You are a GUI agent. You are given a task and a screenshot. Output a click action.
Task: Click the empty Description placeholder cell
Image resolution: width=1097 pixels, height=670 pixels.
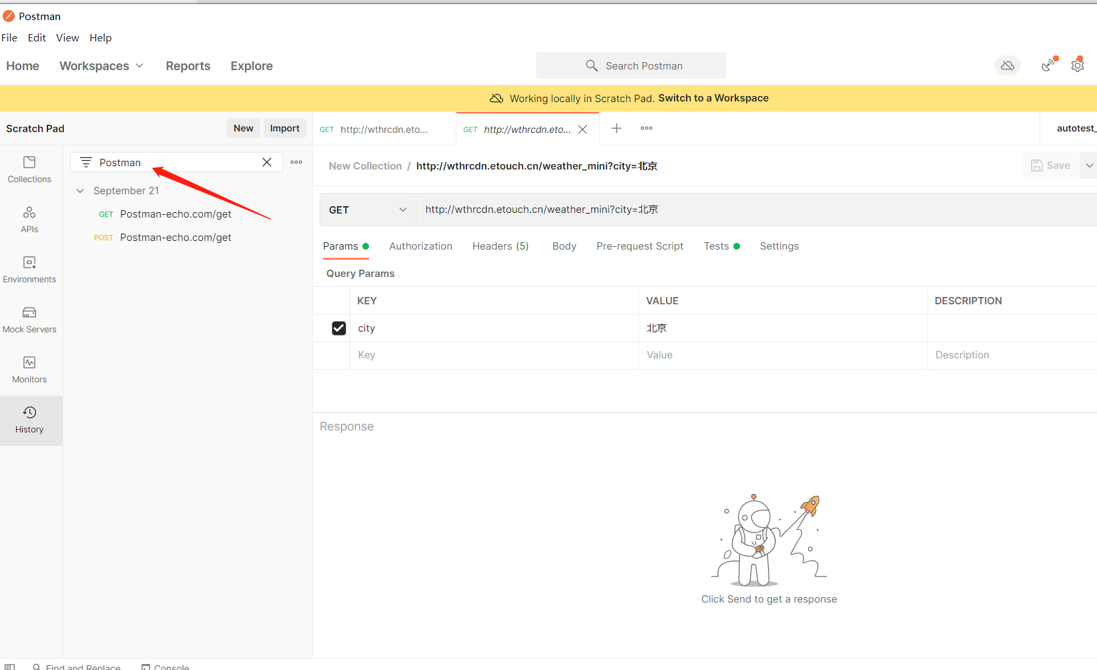click(1012, 355)
